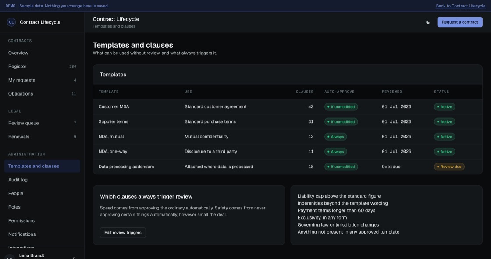Image resolution: width=491 pixels, height=259 pixels.
Task: Open the Review queue
Action: [x=42, y=123]
